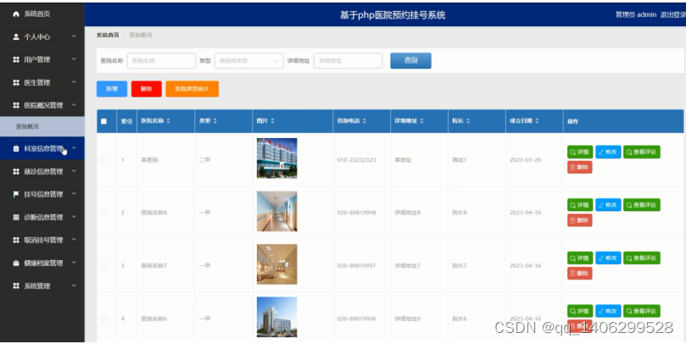Click the 管理员 admin label
Image resolution: width=686 pixels, height=344 pixels.
(636, 15)
